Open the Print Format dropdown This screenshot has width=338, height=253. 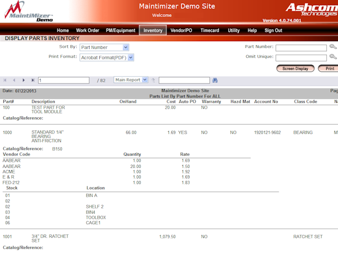click(106, 57)
